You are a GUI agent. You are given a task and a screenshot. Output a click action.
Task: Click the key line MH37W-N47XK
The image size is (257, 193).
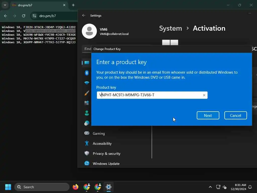coord(39,38)
